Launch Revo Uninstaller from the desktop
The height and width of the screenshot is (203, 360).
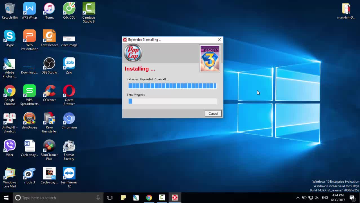click(x=49, y=123)
